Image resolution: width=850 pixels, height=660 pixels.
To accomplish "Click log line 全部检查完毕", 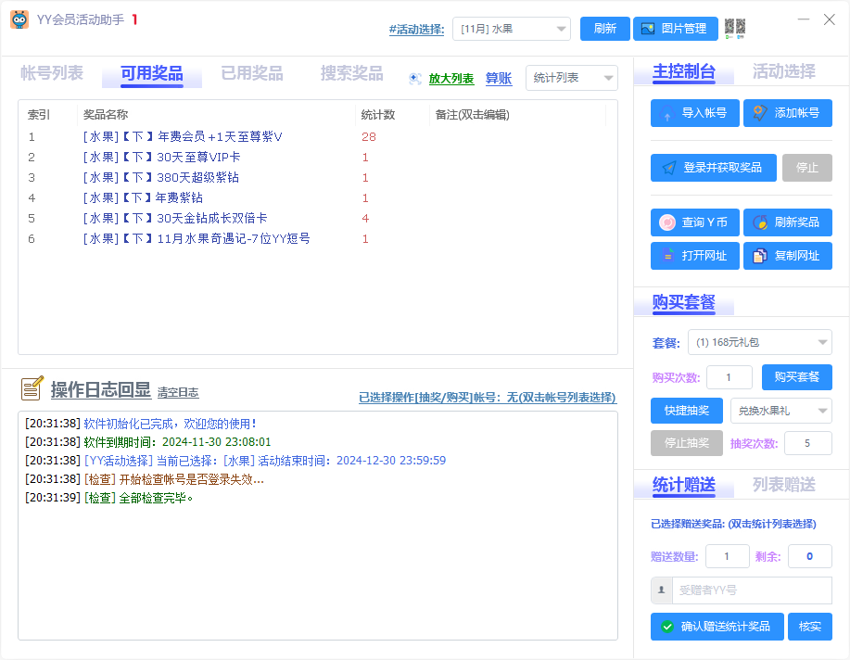I will [109, 498].
